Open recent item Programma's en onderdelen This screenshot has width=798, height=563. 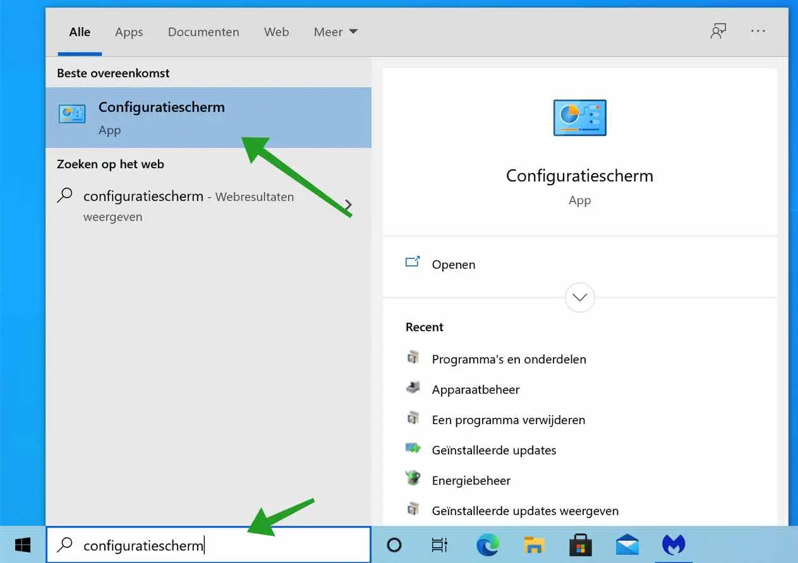(x=509, y=359)
